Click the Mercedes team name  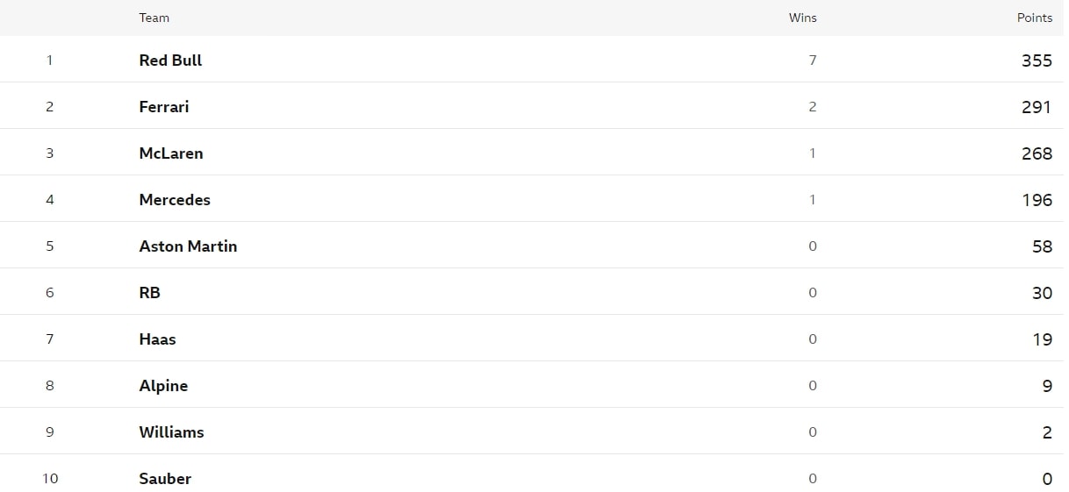tap(175, 200)
